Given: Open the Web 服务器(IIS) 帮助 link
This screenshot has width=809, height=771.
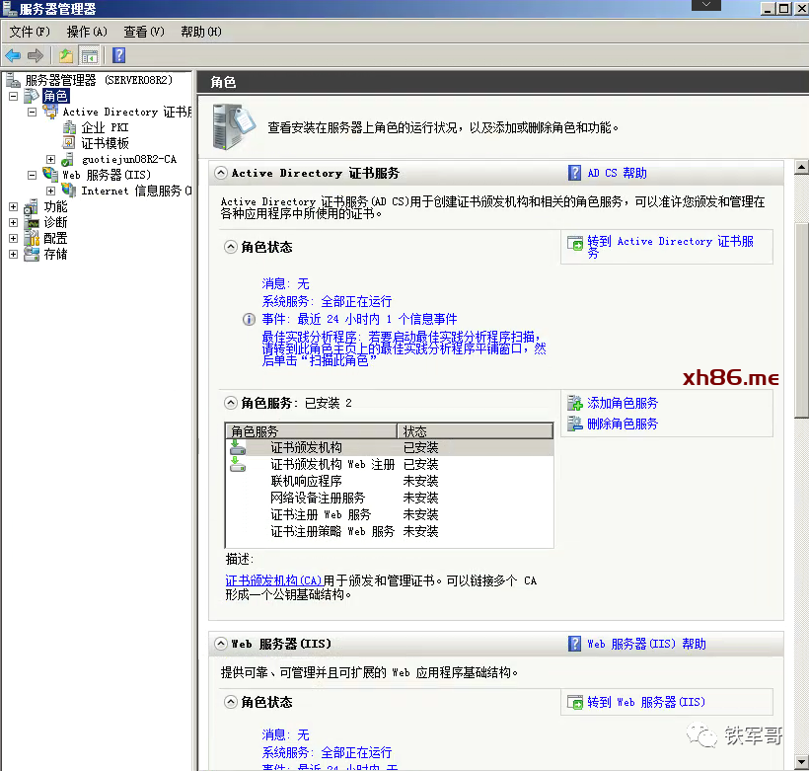Looking at the screenshot, I should coord(646,644).
